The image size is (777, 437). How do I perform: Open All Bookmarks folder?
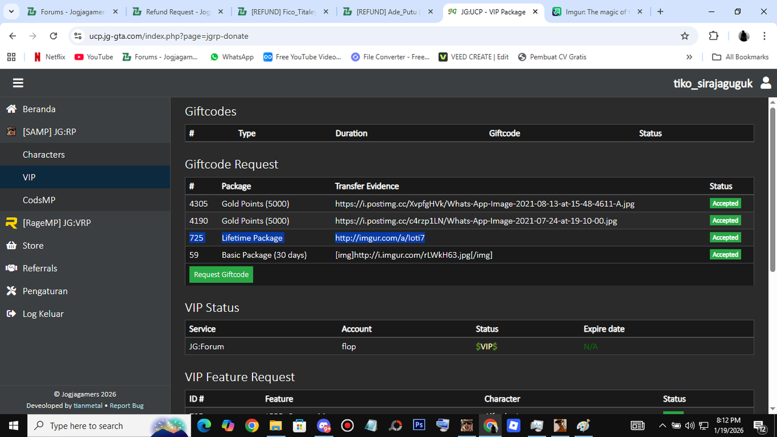740,56
